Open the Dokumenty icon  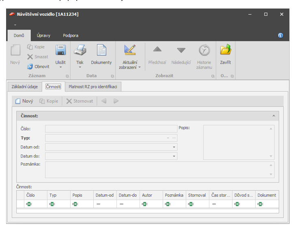(101, 50)
